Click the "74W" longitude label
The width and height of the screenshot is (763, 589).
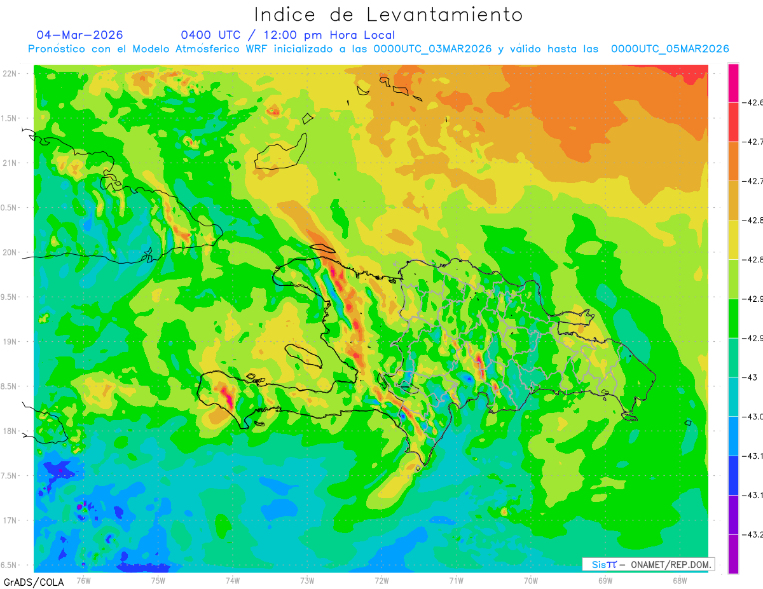coord(233,581)
